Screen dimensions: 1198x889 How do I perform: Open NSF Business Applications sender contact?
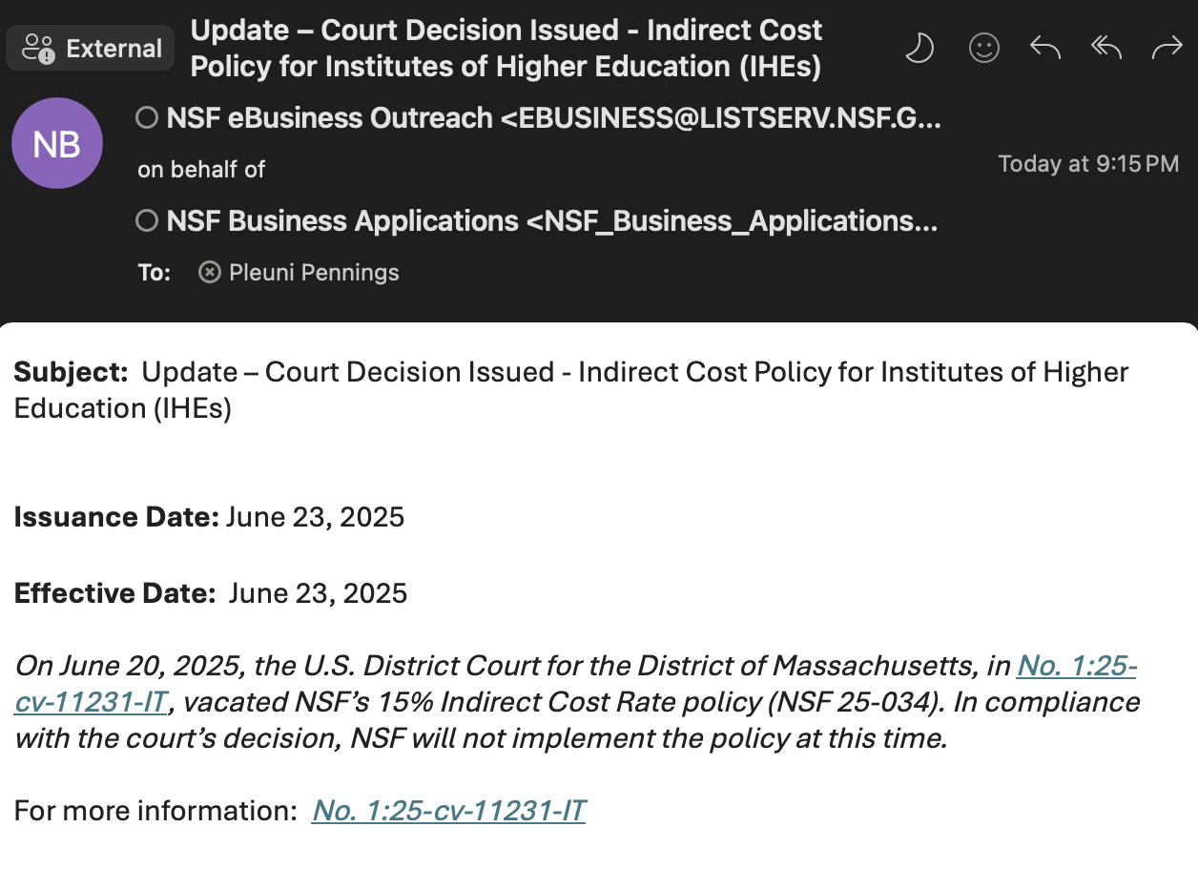click(551, 221)
